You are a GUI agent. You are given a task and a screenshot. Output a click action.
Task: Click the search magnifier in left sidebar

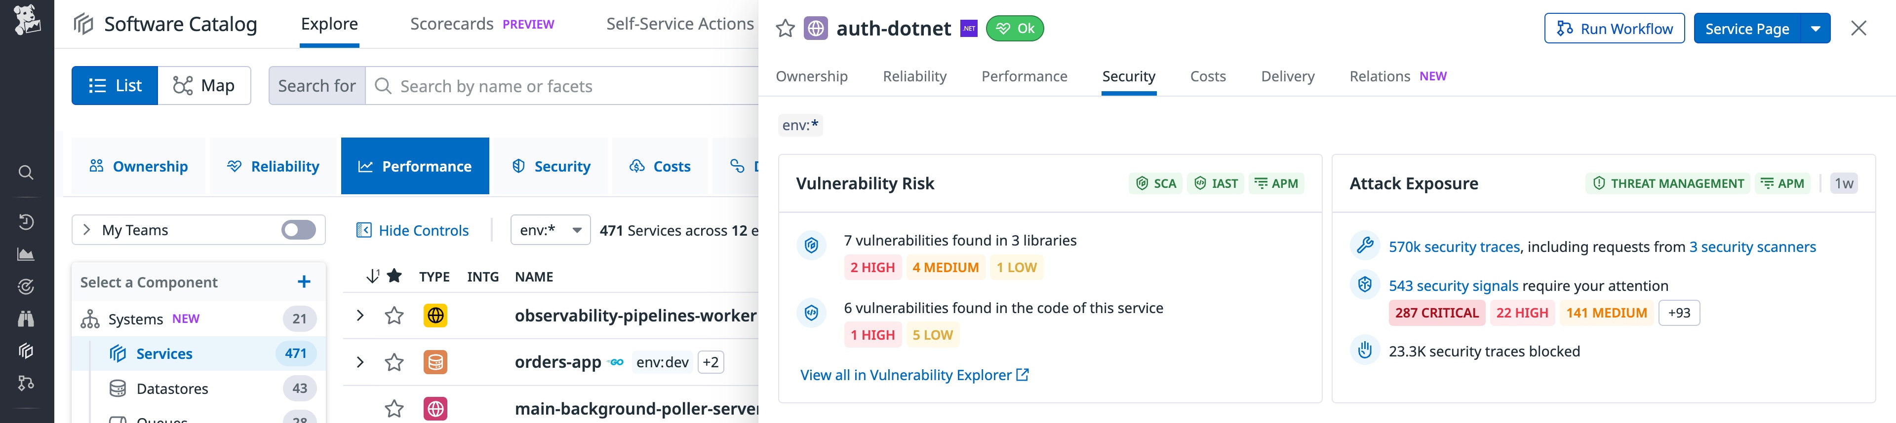click(26, 173)
